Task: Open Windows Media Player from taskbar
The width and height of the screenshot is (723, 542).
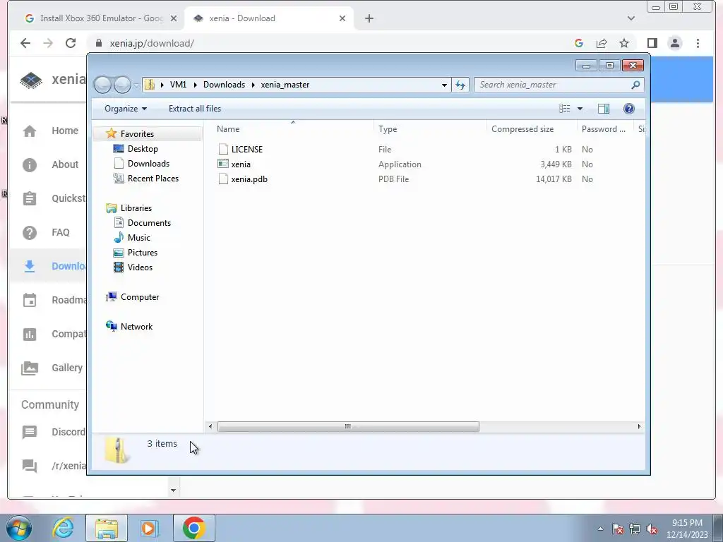Action: [x=149, y=528]
